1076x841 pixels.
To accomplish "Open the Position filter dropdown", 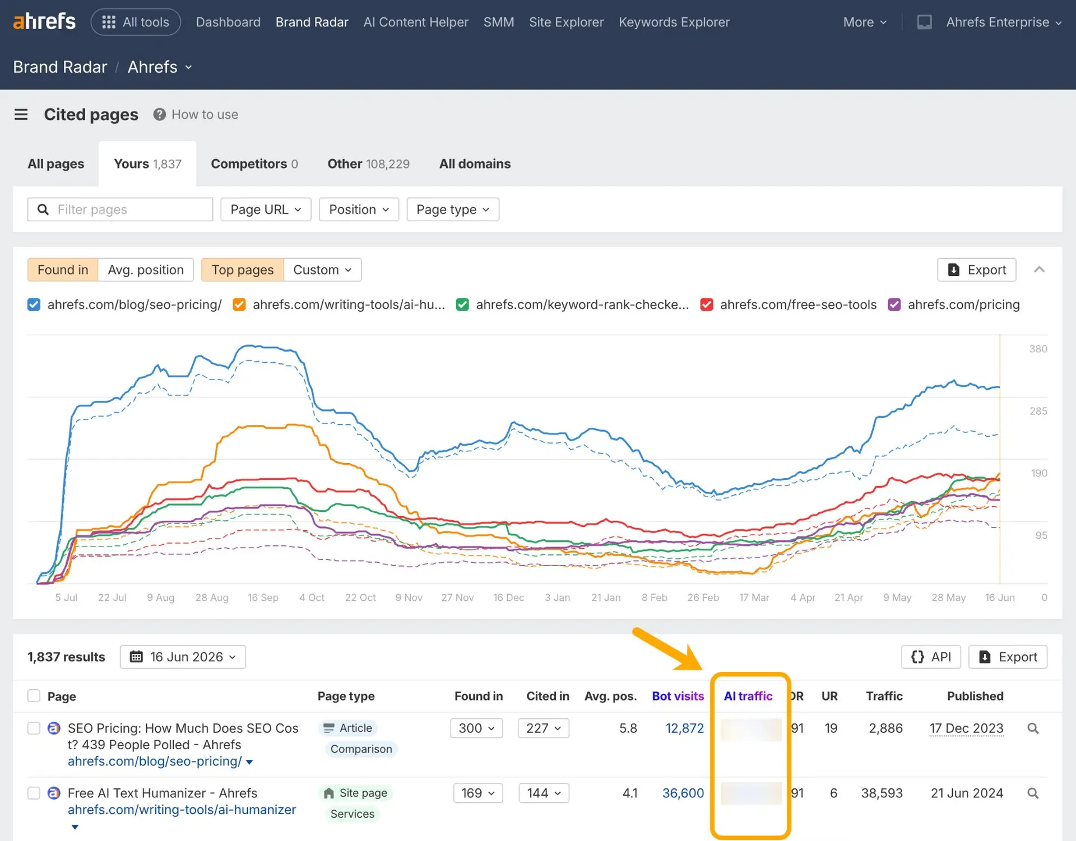I will (x=359, y=209).
